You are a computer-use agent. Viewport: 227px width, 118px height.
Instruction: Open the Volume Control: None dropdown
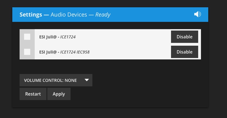coord(56,80)
